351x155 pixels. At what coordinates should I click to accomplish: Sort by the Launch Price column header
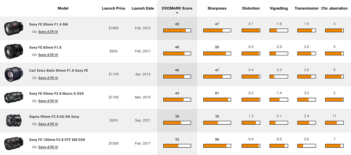[x=113, y=8]
